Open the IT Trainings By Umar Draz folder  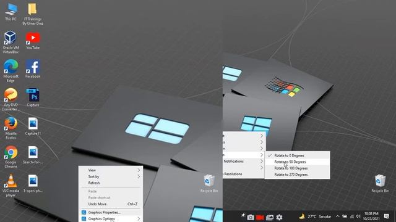point(33,14)
